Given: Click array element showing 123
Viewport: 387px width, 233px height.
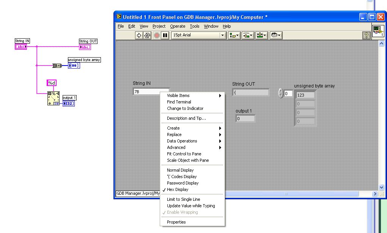Looking at the screenshot, I should (305, 95).
